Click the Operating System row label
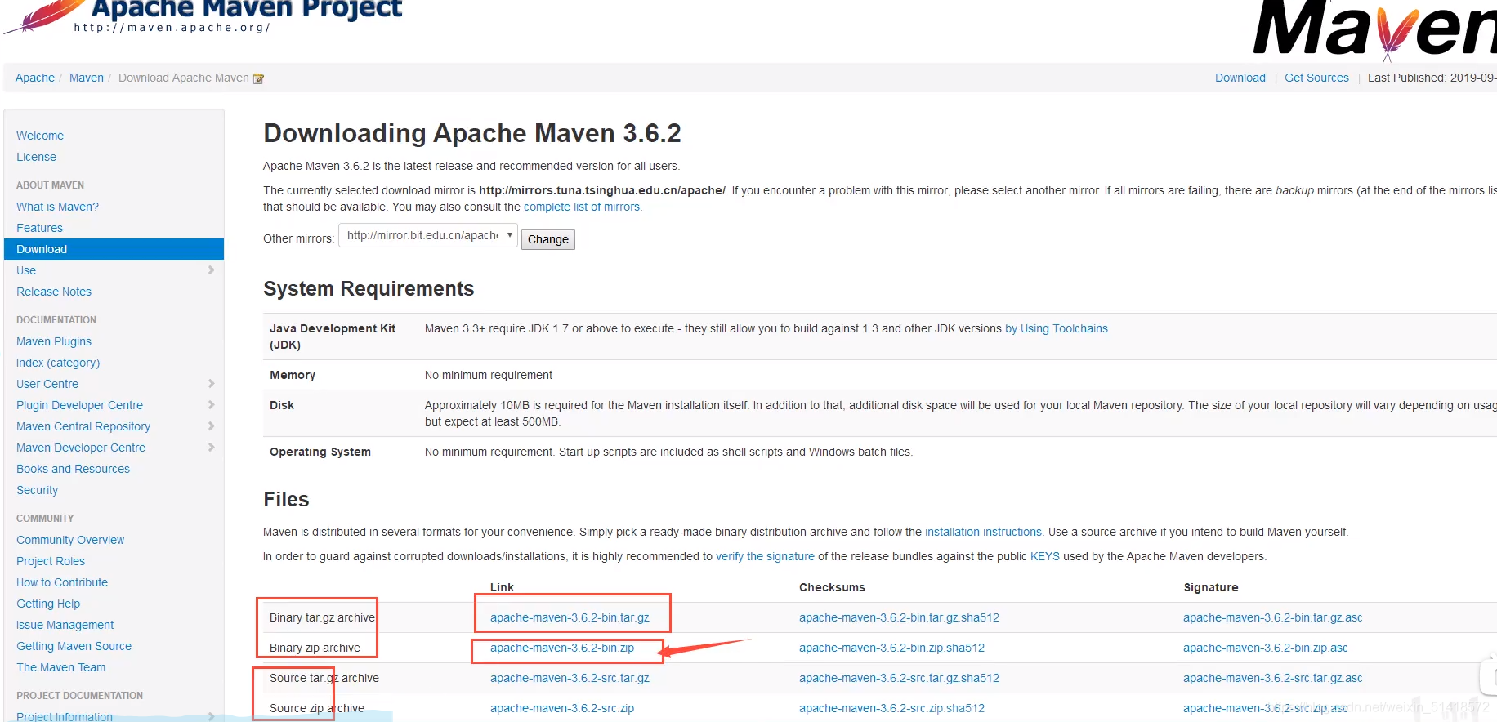 pyautogui.click(x=320, y=452)
